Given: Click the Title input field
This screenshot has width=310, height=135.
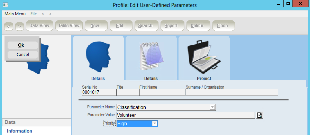Looking at the screenshot, I should click(x=128, y=92).
